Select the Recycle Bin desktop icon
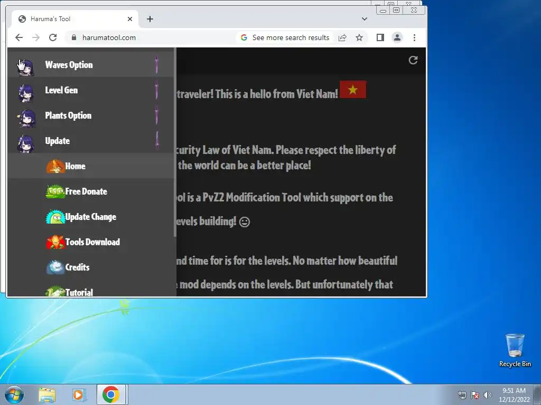The width and height of the screenshot is (541, 405). [x=515, y=350]
